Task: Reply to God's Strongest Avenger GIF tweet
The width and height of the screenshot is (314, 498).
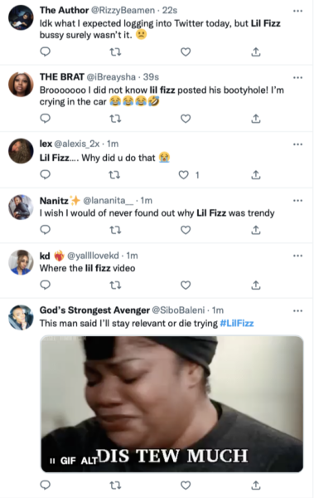Action: [46, 485]
